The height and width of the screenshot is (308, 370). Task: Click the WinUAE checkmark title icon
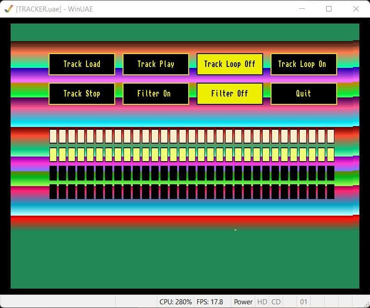9,9
